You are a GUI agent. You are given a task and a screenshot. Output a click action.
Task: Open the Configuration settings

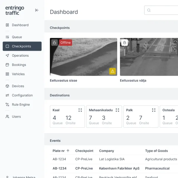point(22,95)
